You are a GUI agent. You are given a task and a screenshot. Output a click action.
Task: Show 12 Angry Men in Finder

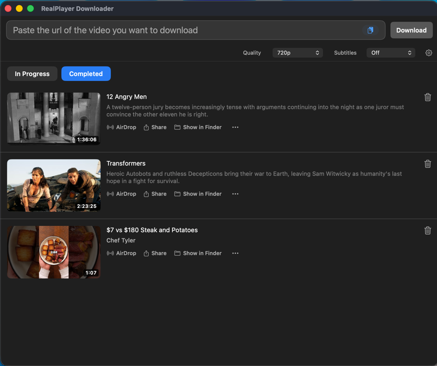tap(198, 127)
